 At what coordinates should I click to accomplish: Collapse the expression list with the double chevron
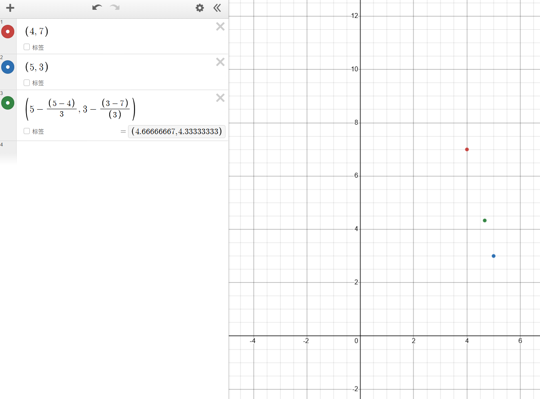click(217, 8)
